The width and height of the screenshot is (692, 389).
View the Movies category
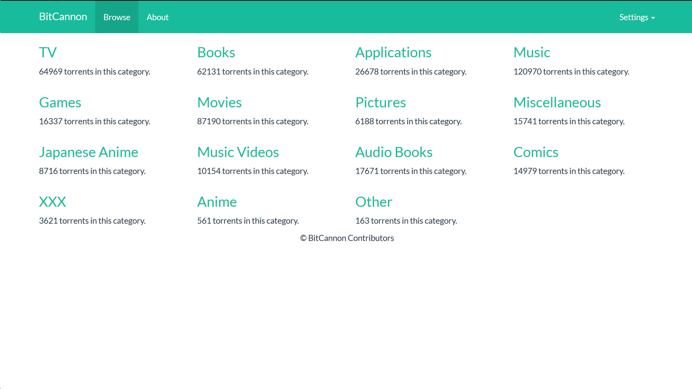(x=219, y=103)
